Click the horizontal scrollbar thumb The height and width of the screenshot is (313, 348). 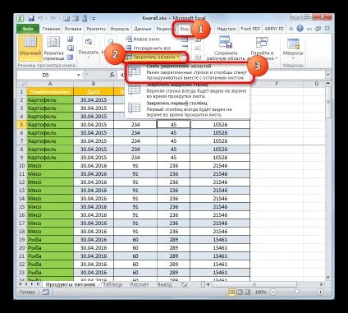point(254,284)
